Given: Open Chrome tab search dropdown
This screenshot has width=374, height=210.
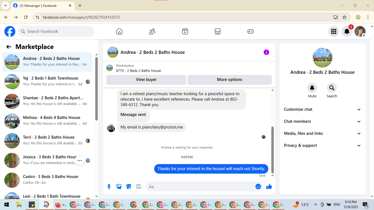Looking at the screenshot, I should [x=5, y=5].
